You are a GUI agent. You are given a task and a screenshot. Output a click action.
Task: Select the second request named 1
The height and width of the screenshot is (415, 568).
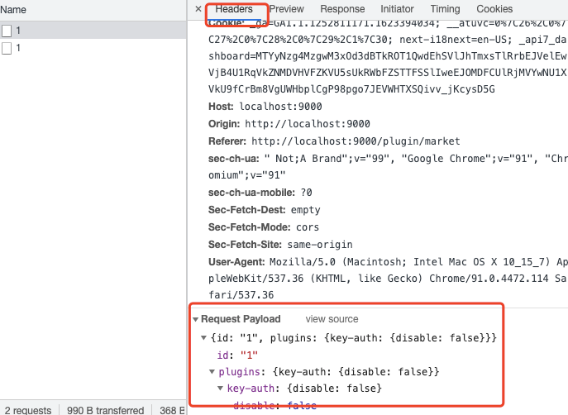point(93,48)
